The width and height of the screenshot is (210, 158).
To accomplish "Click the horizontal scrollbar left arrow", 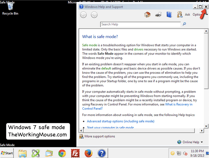I will 81,131.
